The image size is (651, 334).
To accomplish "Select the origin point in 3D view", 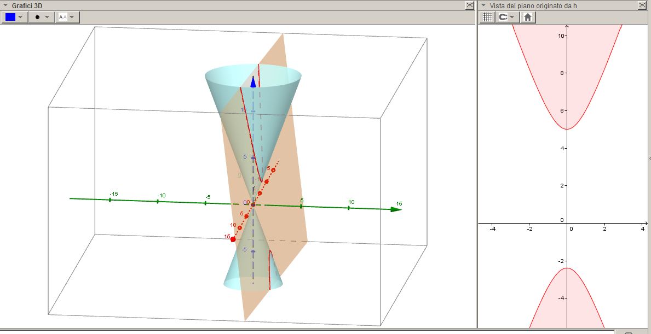I will point(253,204).
